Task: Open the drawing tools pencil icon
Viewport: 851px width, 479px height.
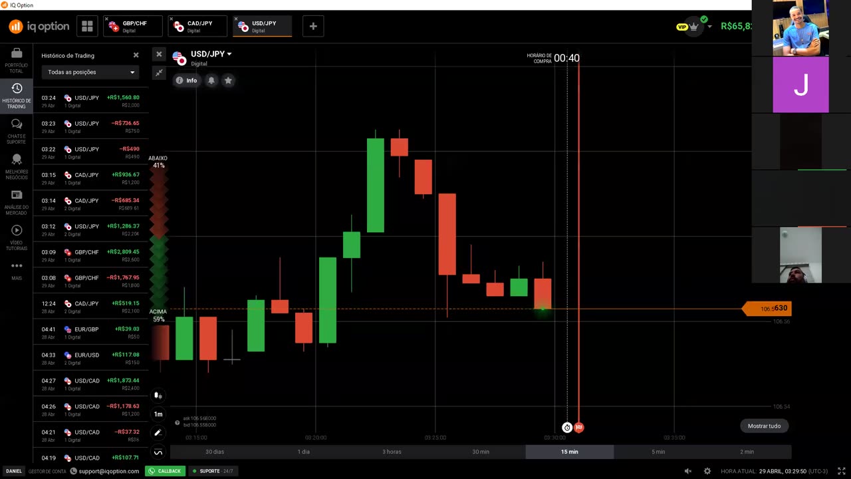Action: tap(158, 432)
